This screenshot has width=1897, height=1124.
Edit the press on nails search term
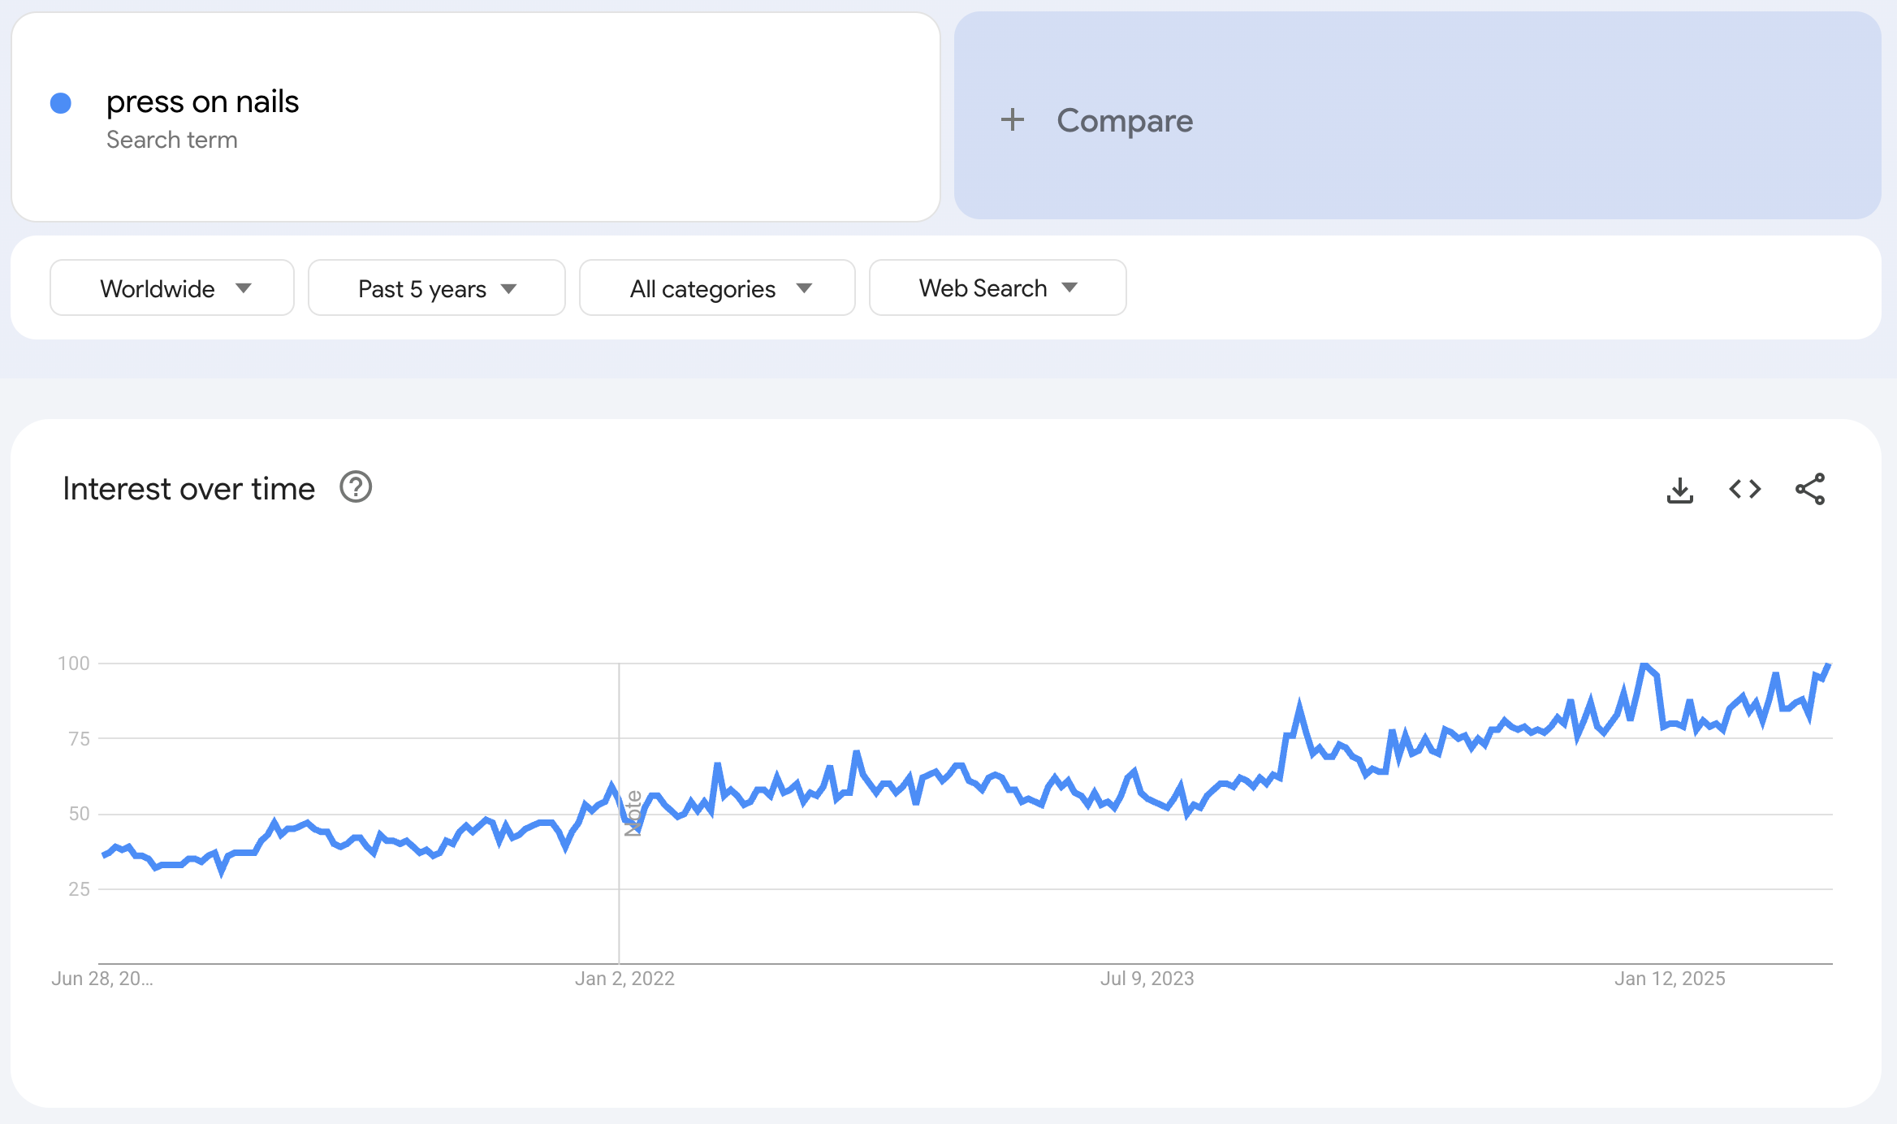(203, 102)
